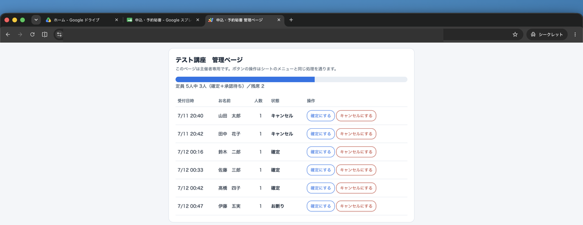Bookmark this page with the star icon
Viewport: 583px width, 225px height.
(515, 35)
